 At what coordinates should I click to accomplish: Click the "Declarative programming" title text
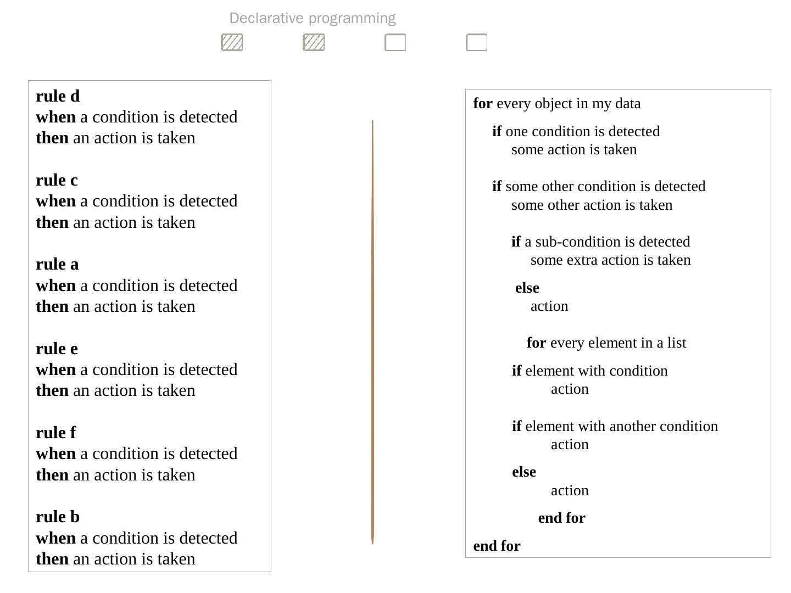click(x=312, y=18)
